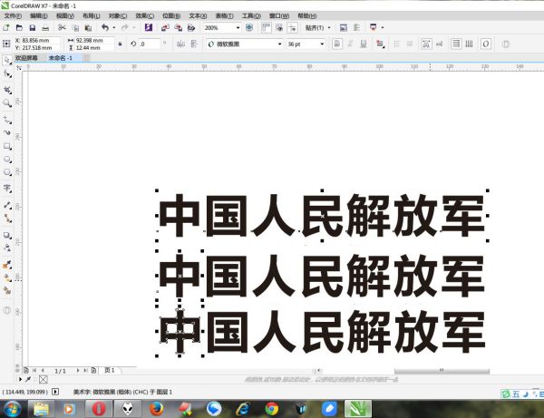Click the Export icon

[179, 28]
